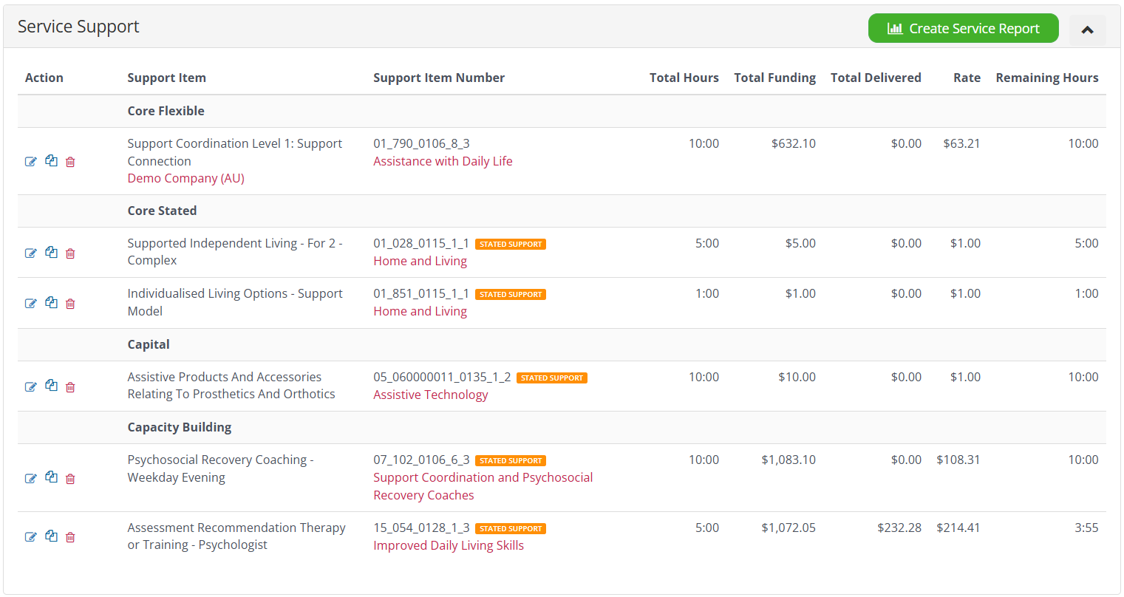The height and width of the screenshot is (597, 1124).
Task: Click the Total Funding column header
Action: 774,78
